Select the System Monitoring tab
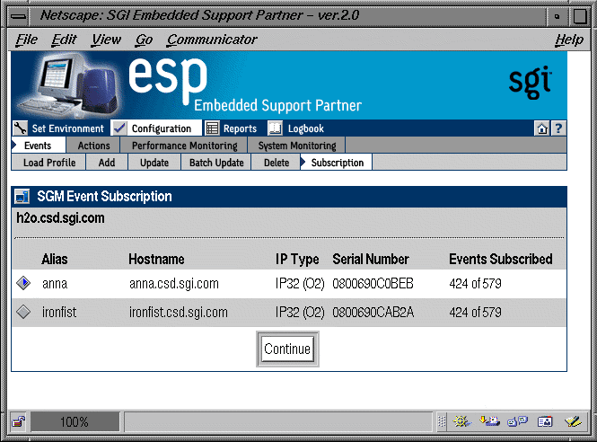The width and height of the screenshot is (597, 442). click(x=297, y=146)
